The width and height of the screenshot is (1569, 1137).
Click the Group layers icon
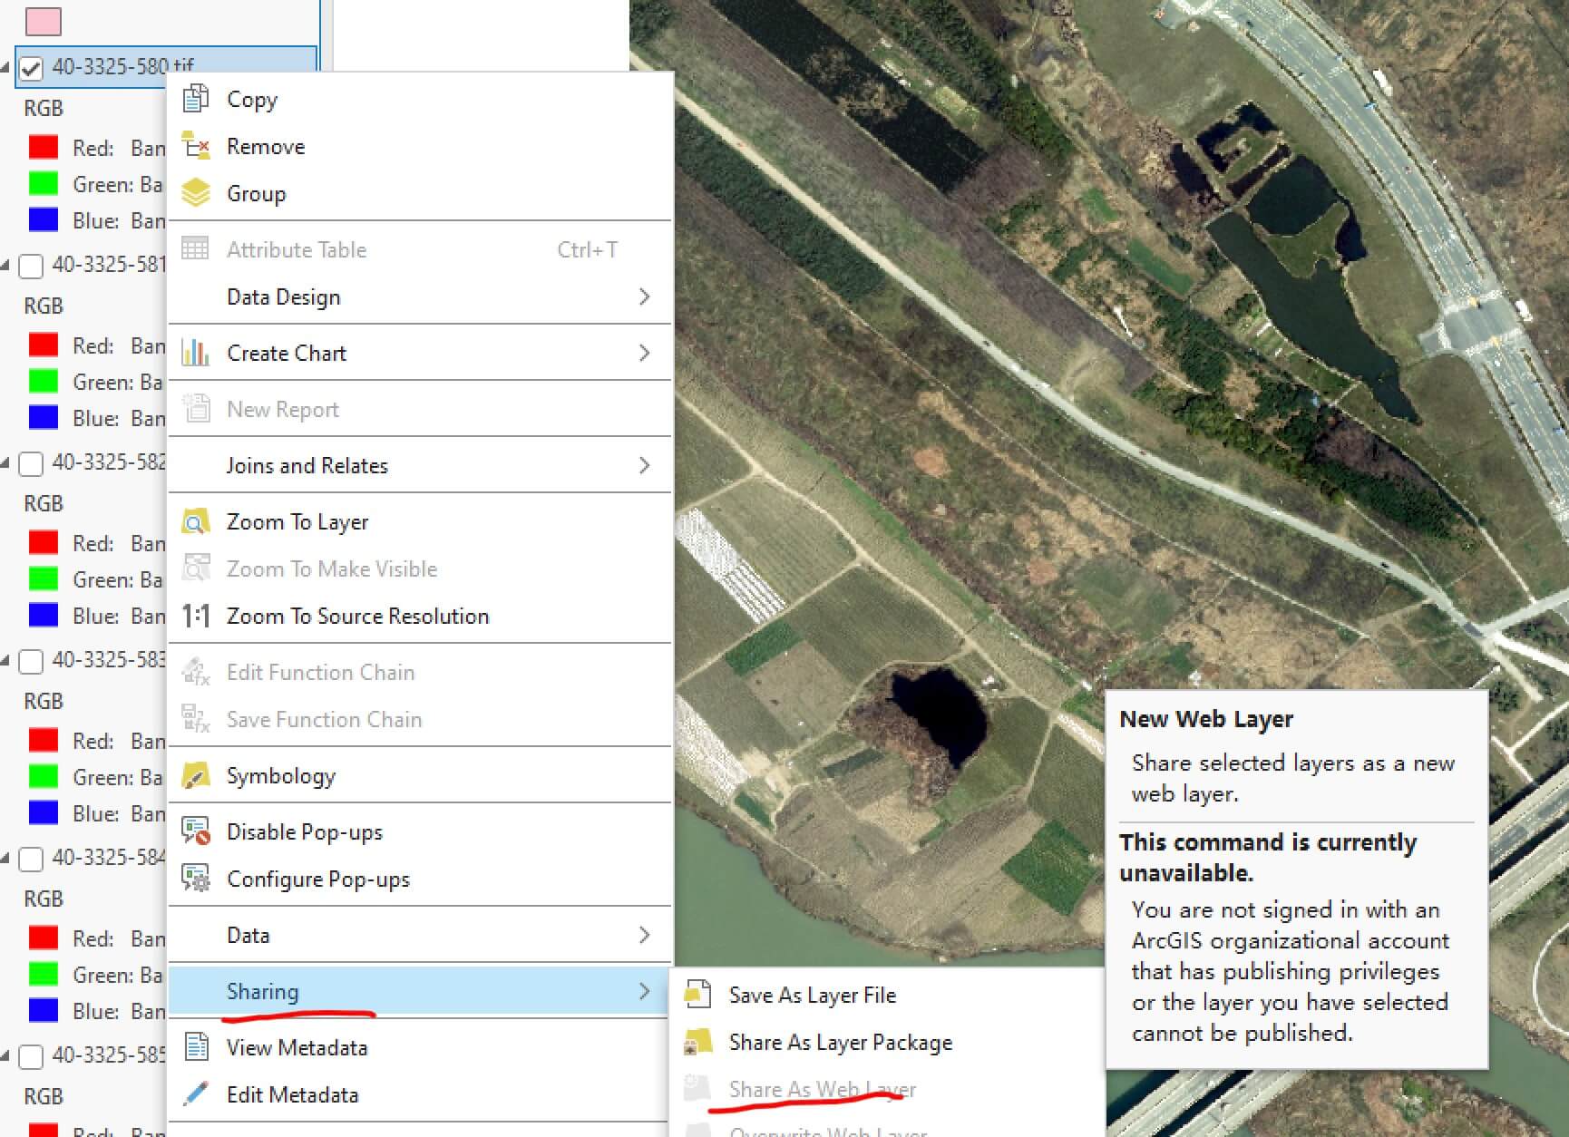pos(195,193)
